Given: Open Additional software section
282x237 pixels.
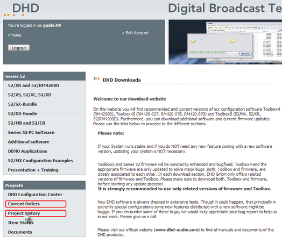Looking at the screenshot, I should tap(45, 142).
